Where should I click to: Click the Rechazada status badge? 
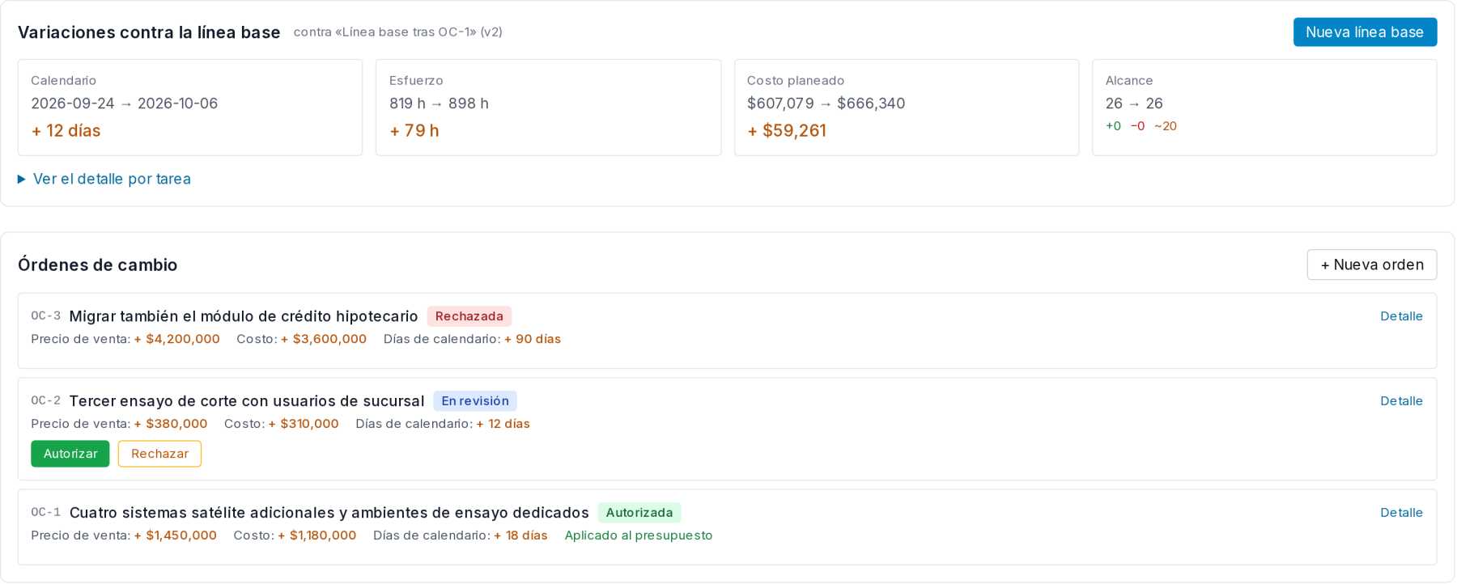(469, 316)
